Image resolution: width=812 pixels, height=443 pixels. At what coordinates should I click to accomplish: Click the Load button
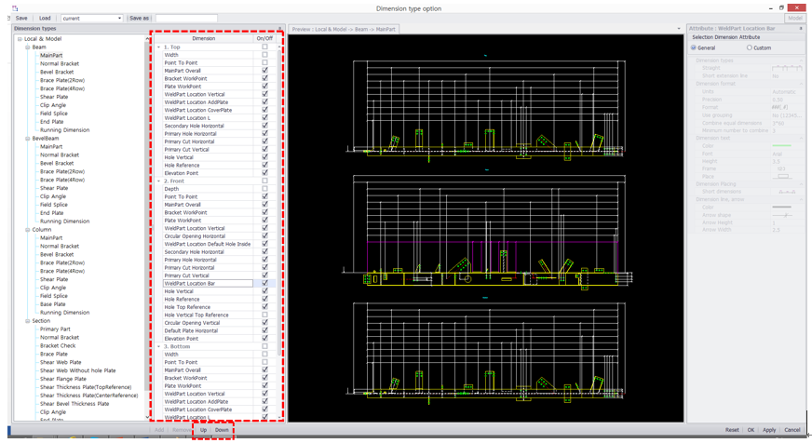tap(45, 18)
